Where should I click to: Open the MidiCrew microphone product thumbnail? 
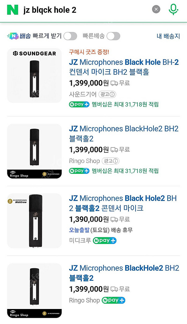pyautogui.click(x=34, y=220)
